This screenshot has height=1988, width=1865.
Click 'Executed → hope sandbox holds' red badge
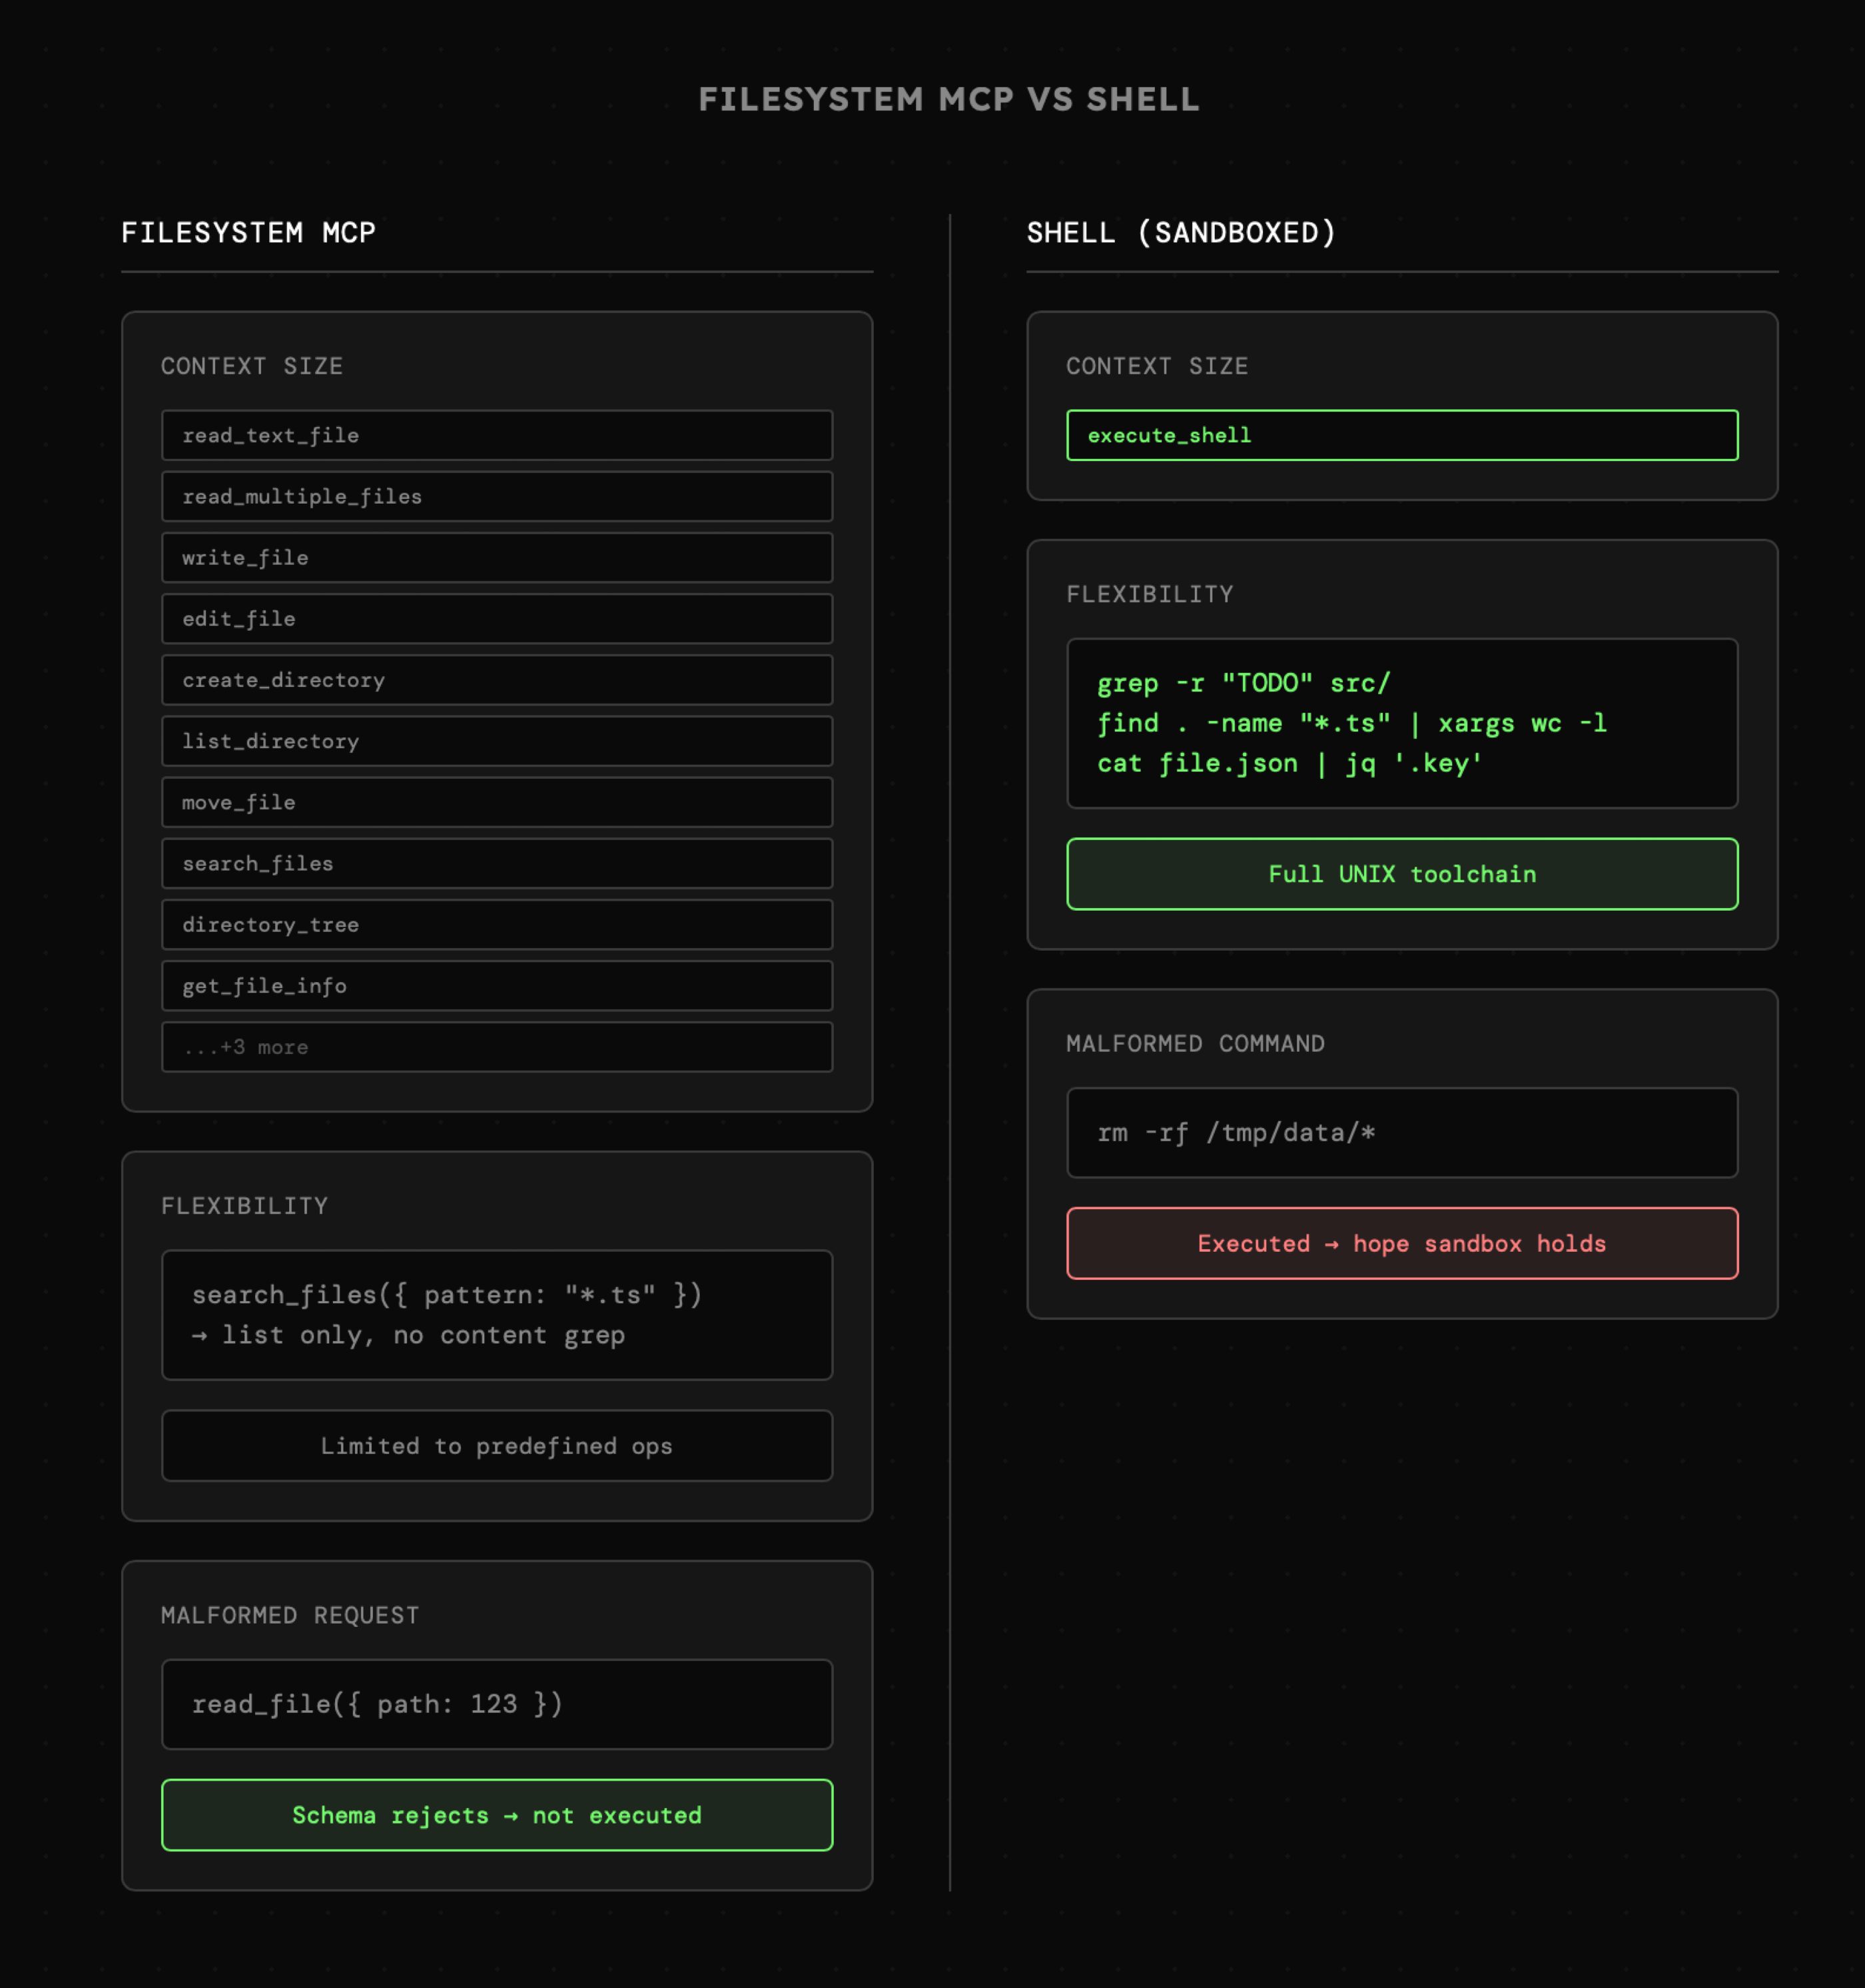[1402, 1243]
